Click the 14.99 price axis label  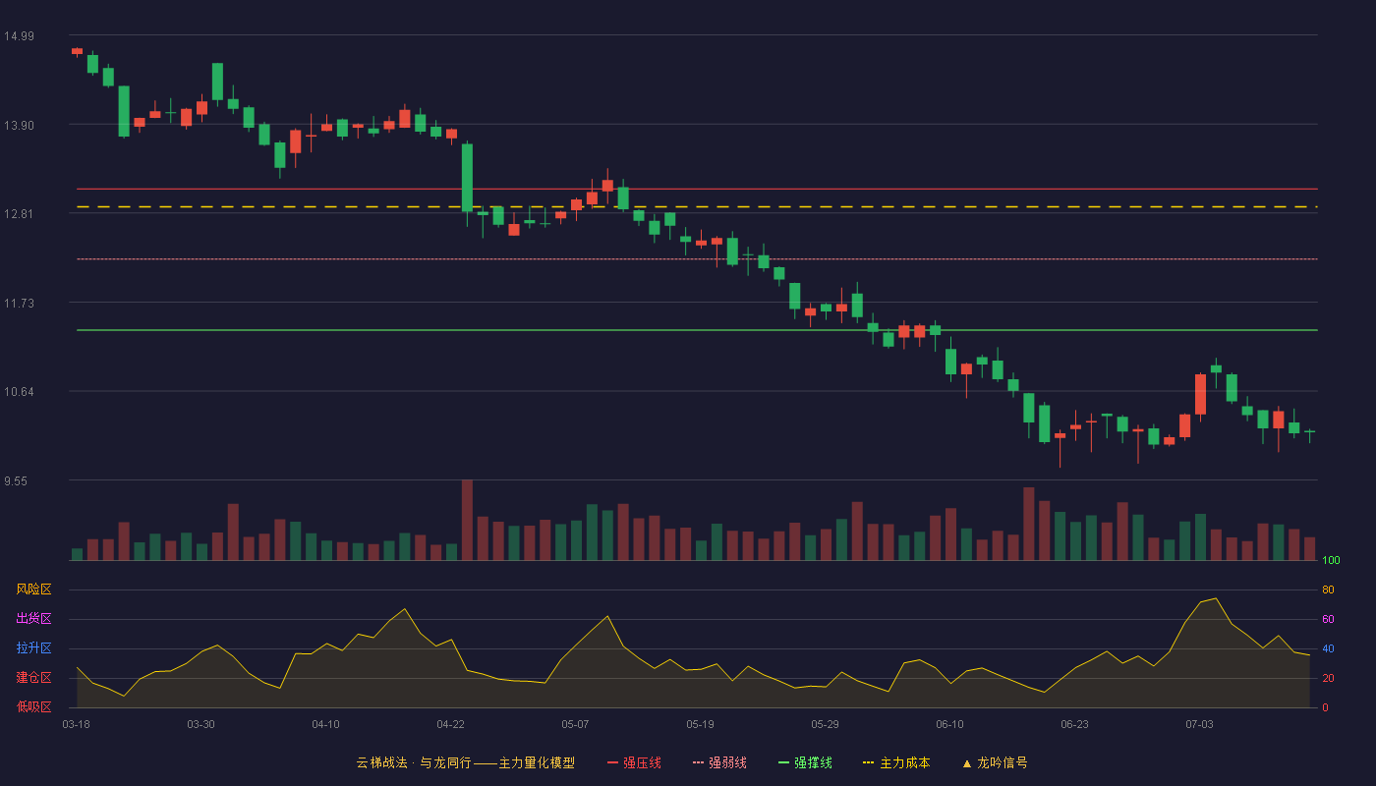[19, 36]
